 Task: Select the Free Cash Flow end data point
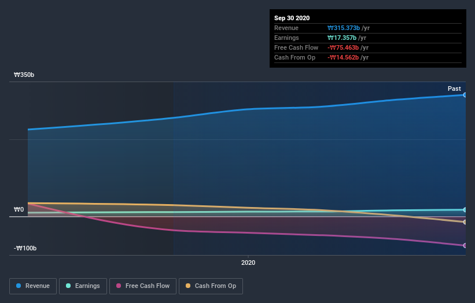tap(465, 246)
